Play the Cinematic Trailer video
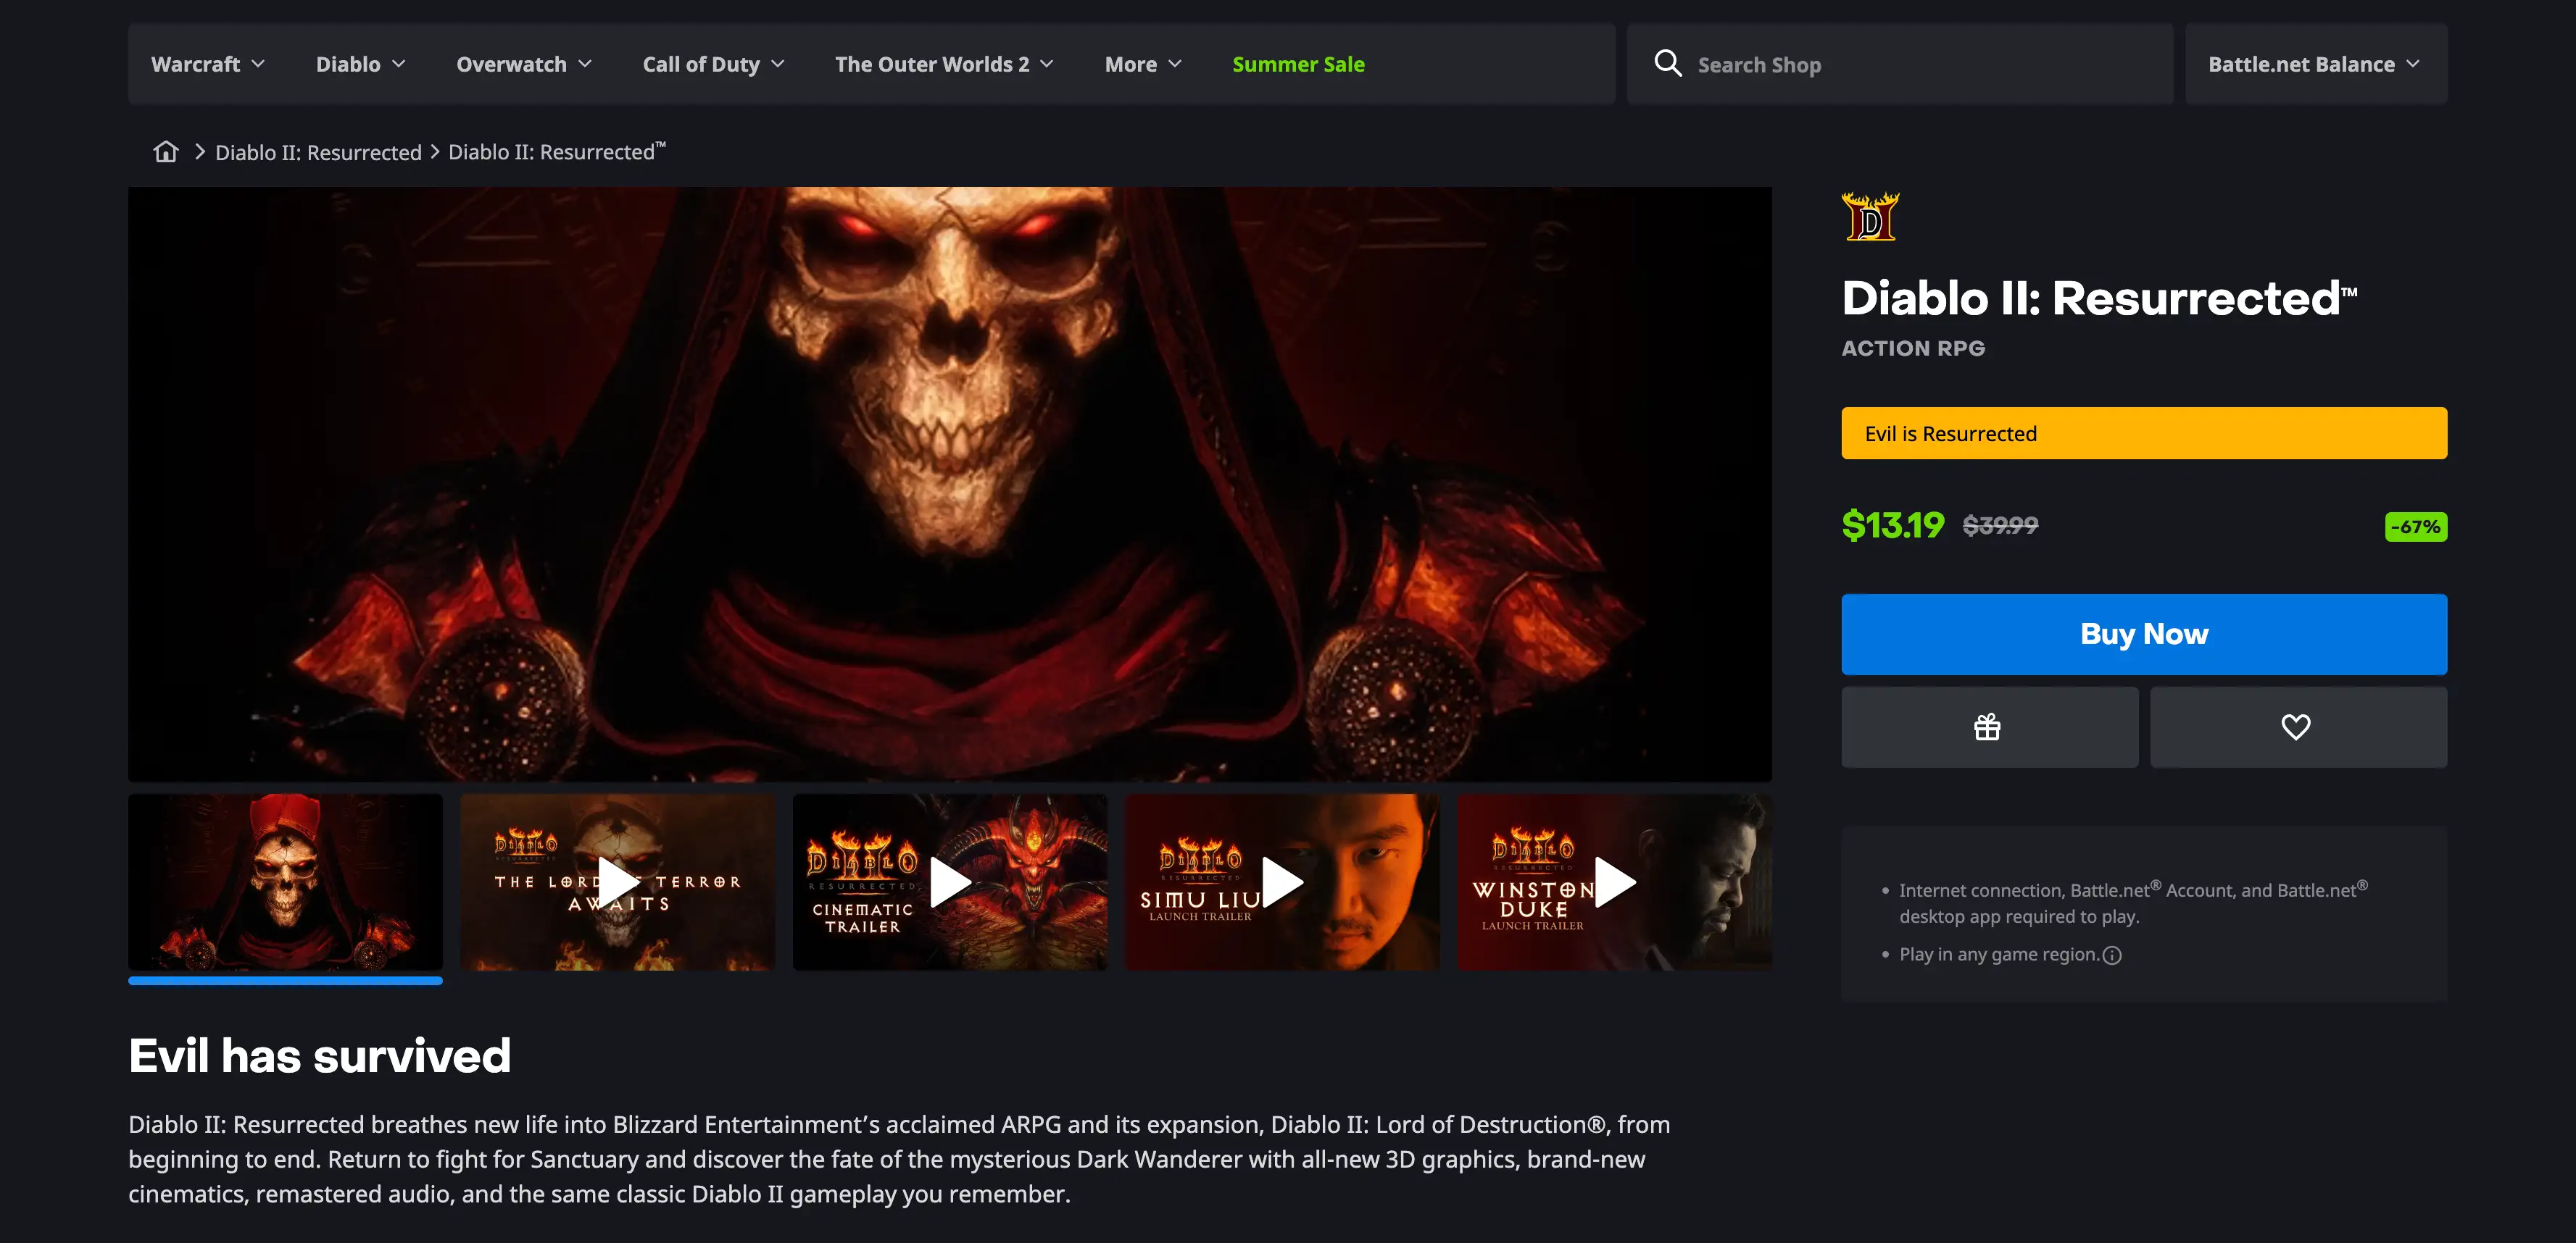The height and width of the screenshot is (1243, 2576). (950, 882)
